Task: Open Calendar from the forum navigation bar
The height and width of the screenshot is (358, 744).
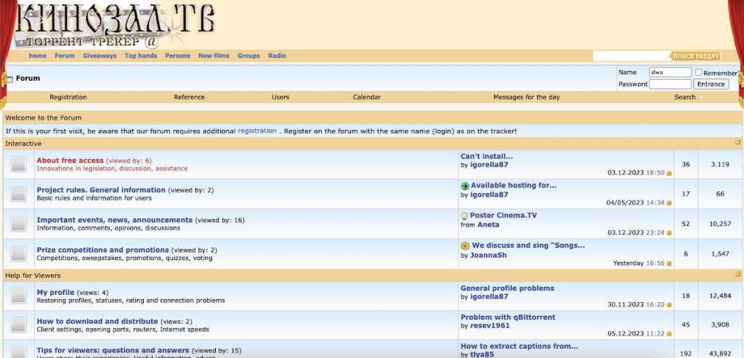Action: 367,97
